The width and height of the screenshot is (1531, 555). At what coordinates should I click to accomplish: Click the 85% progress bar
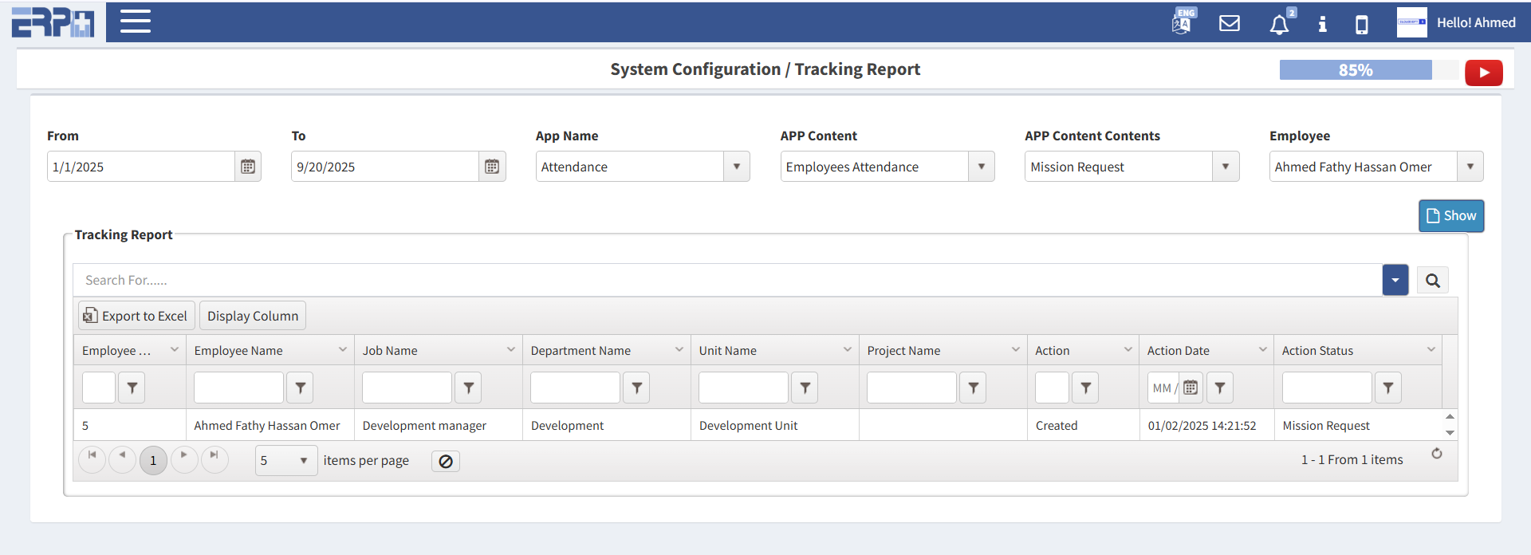pyautogui.click(x=1356, y=70)
